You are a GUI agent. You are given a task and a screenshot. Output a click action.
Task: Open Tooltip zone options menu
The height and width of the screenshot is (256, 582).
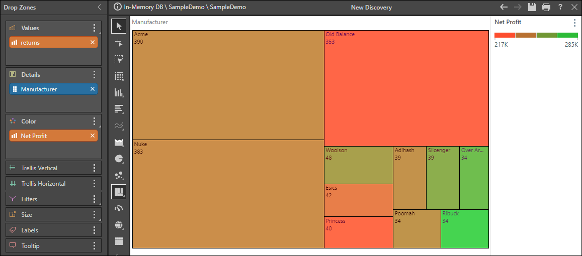pos(94,245)
